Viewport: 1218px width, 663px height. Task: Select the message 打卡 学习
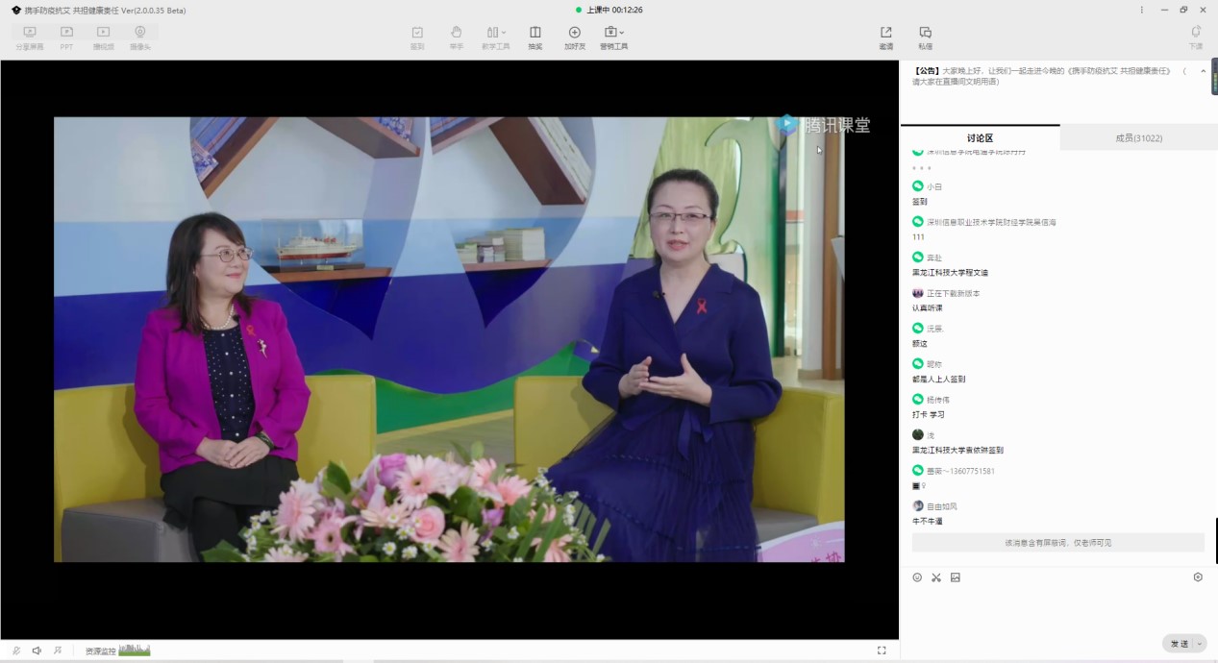929,415
